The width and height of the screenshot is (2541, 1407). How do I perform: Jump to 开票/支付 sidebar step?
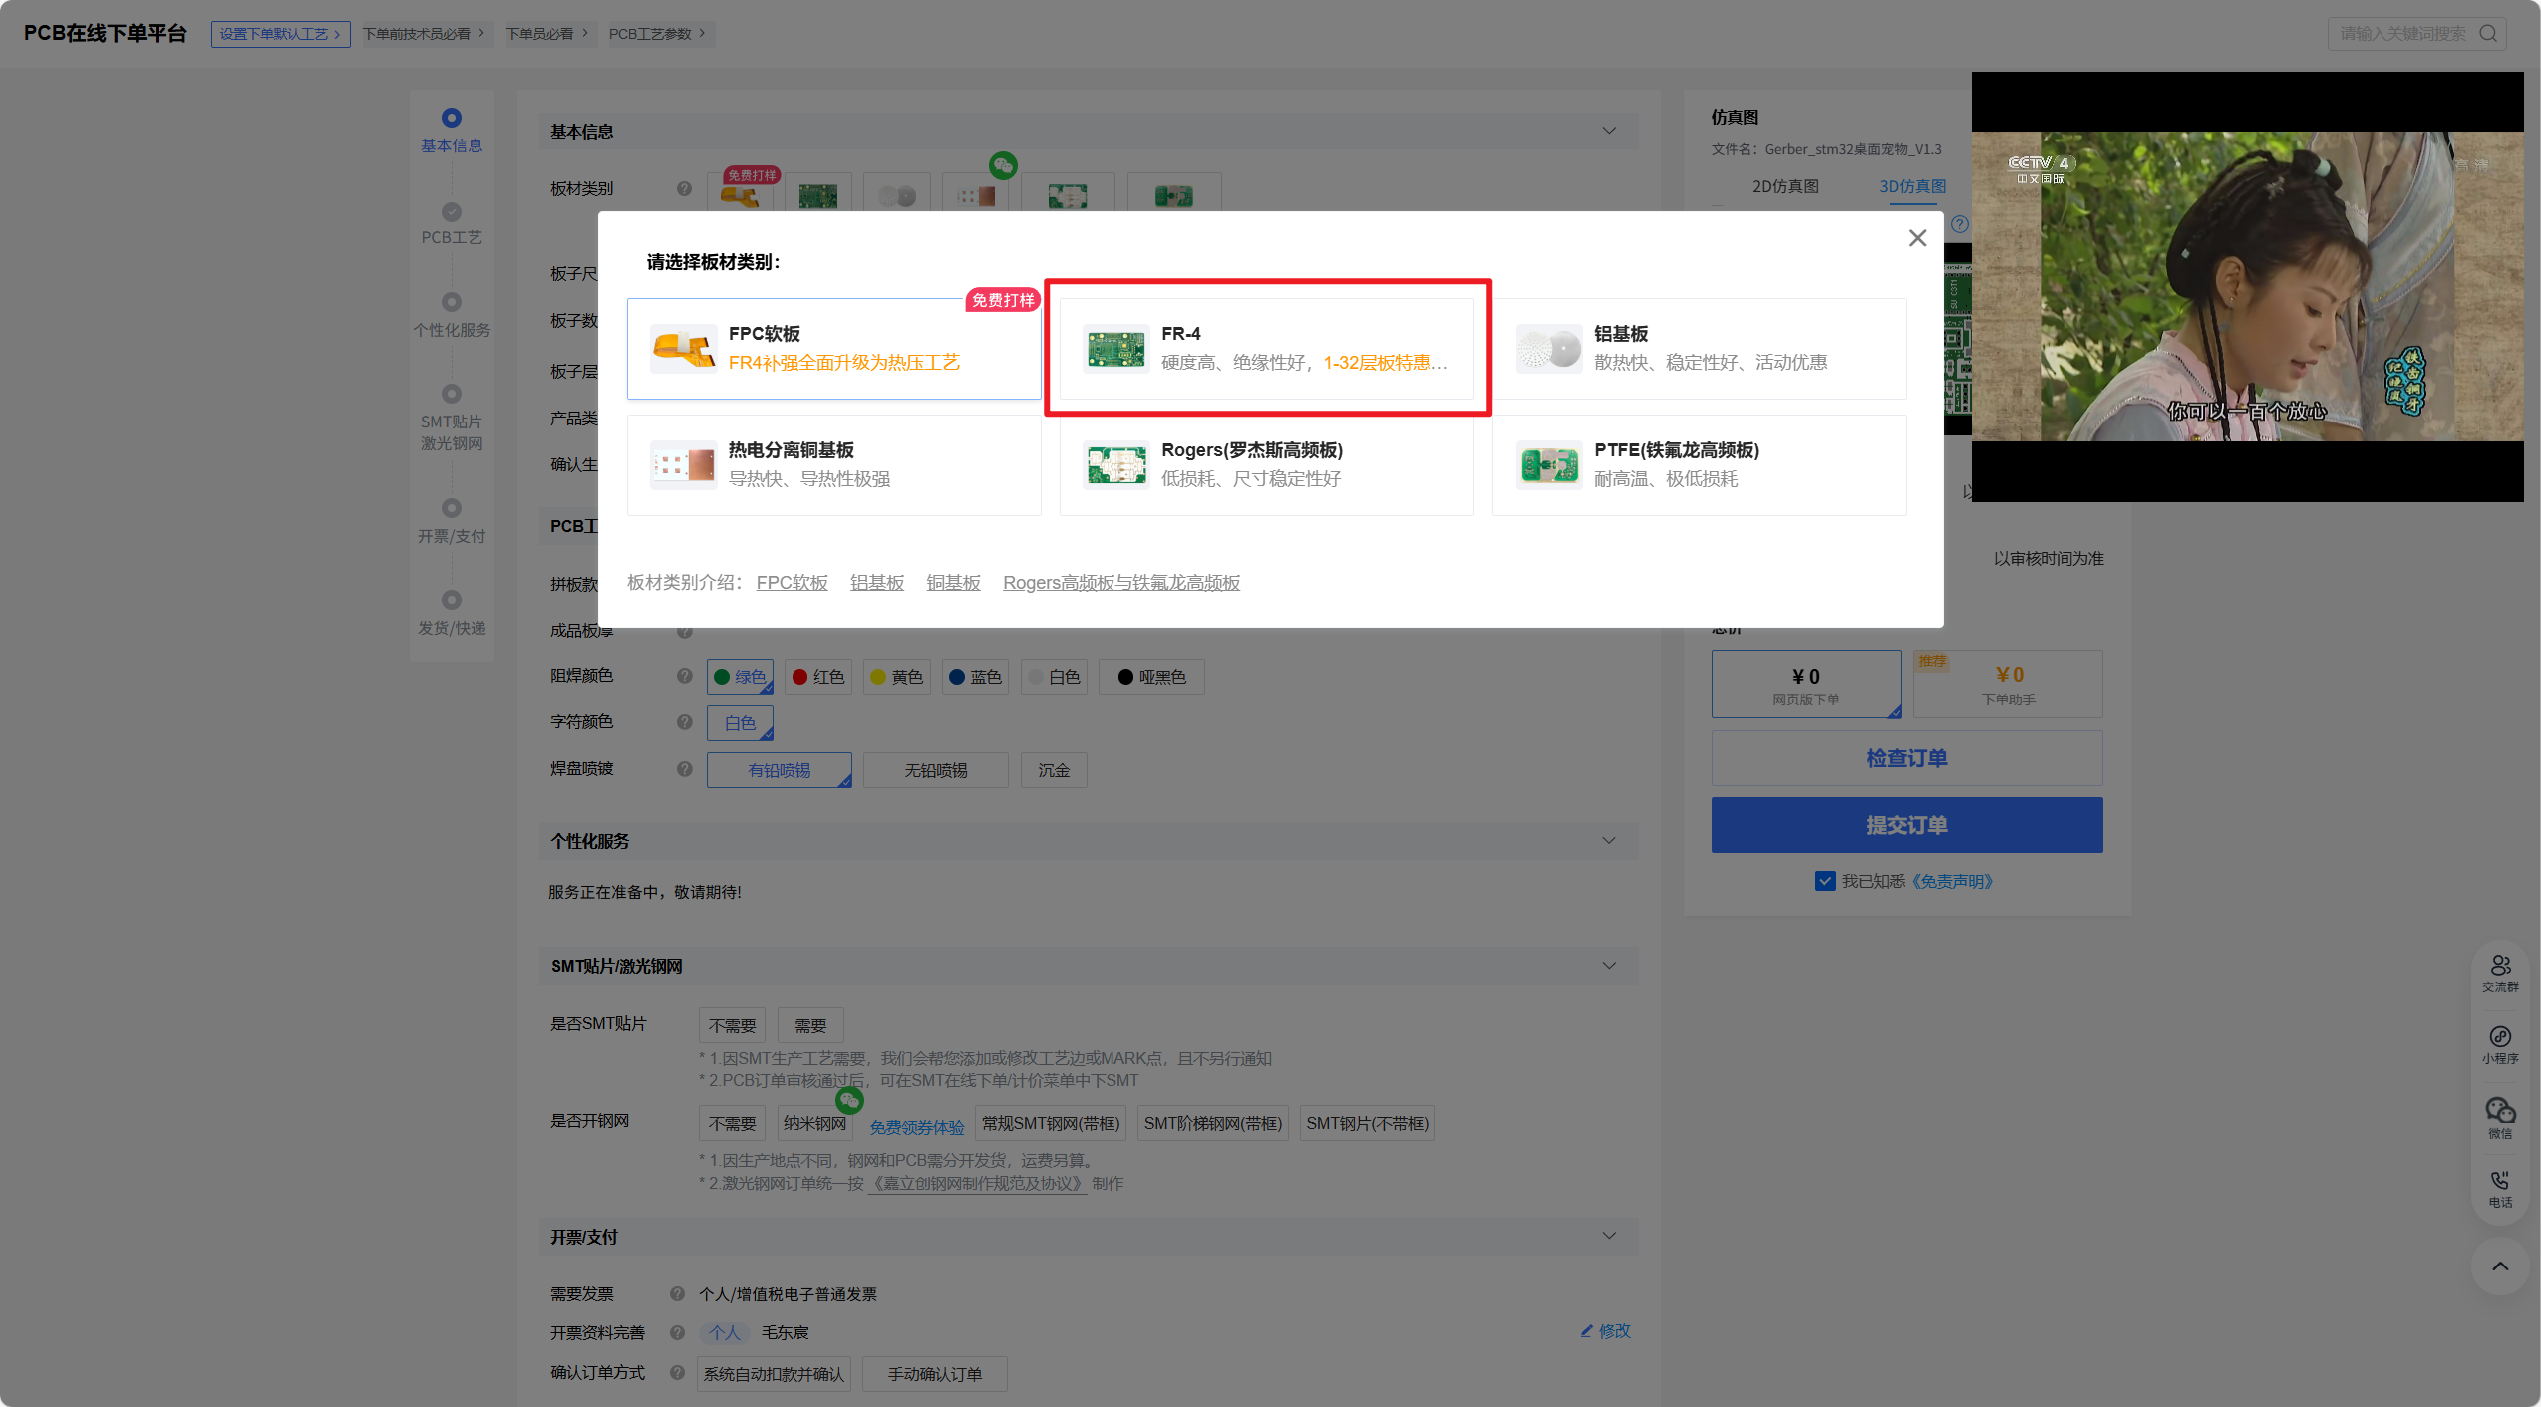(452, 522)
